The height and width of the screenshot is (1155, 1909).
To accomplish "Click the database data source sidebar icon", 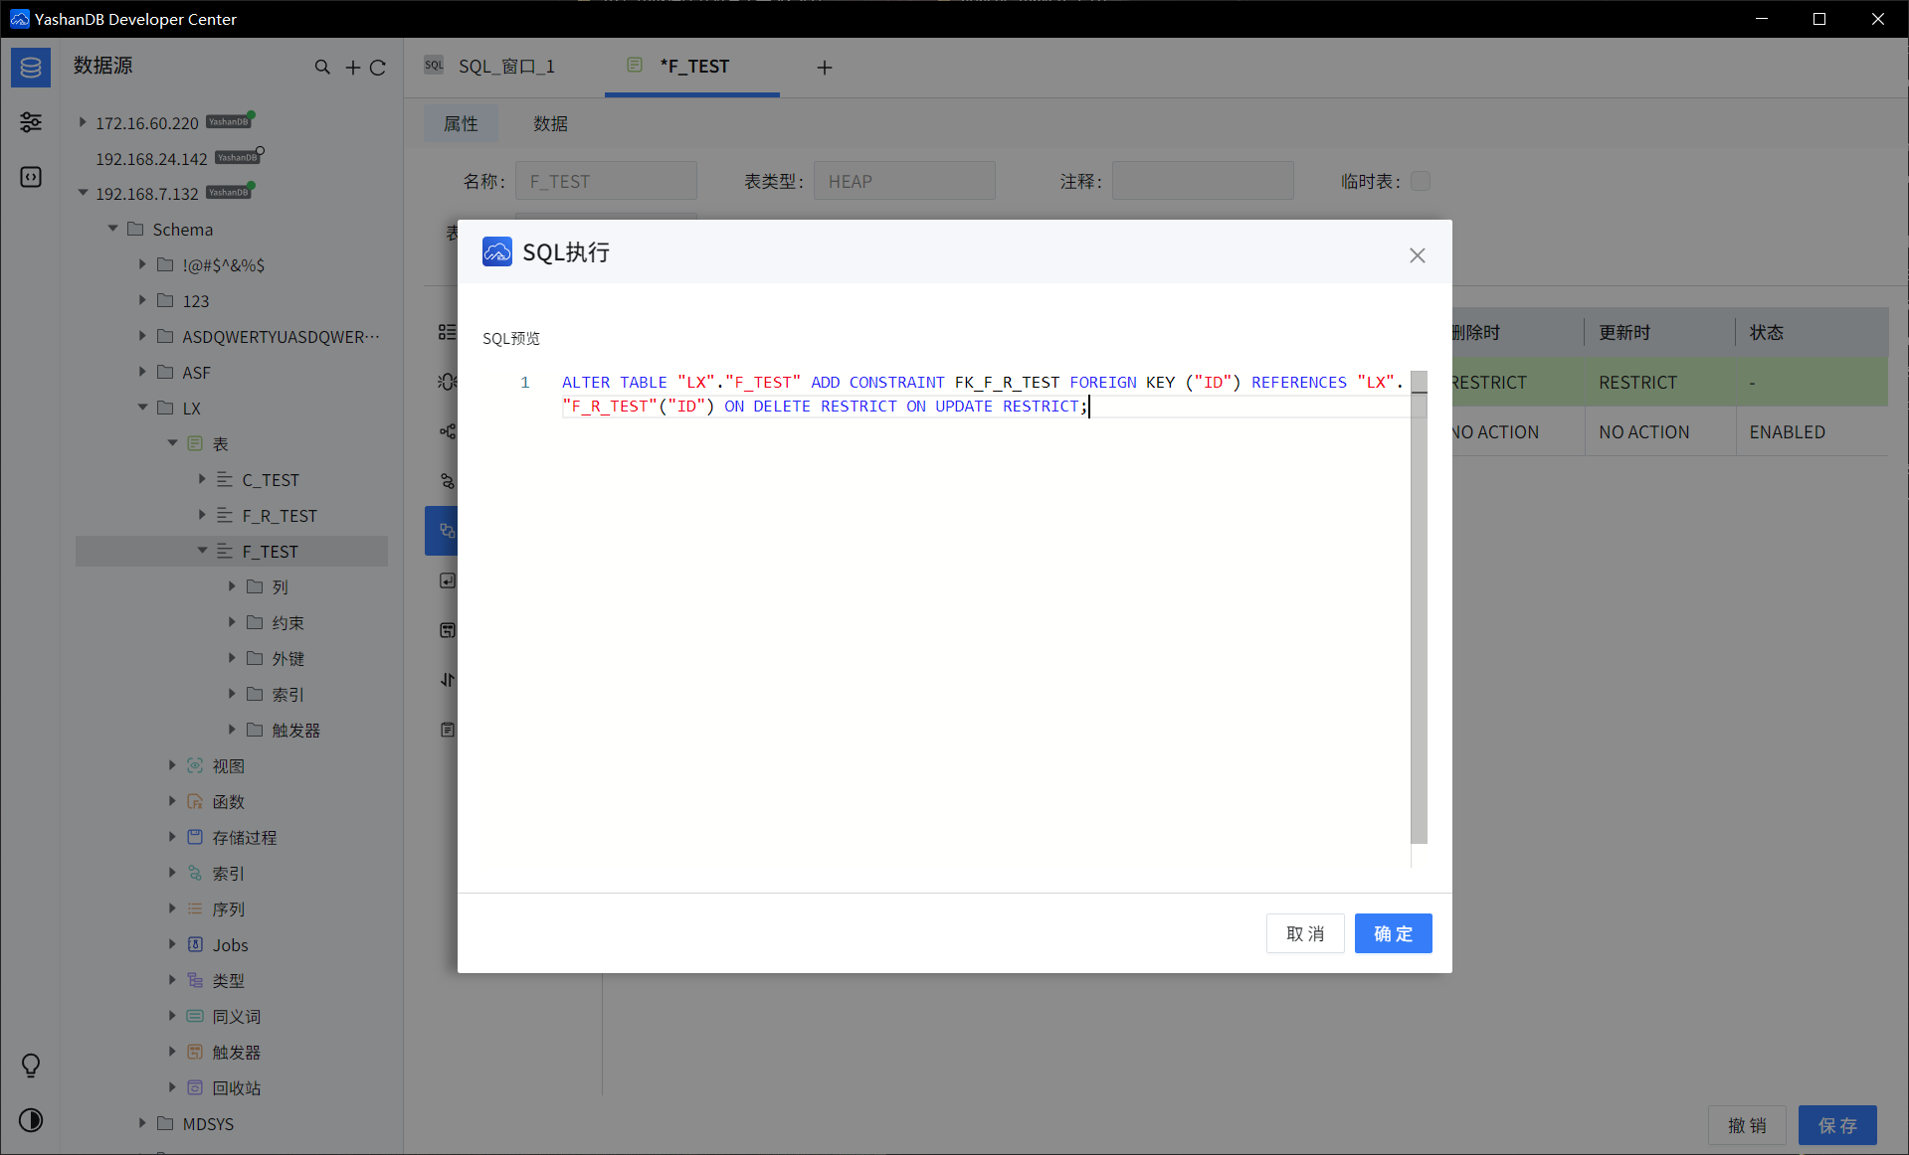I will point(31,68).
